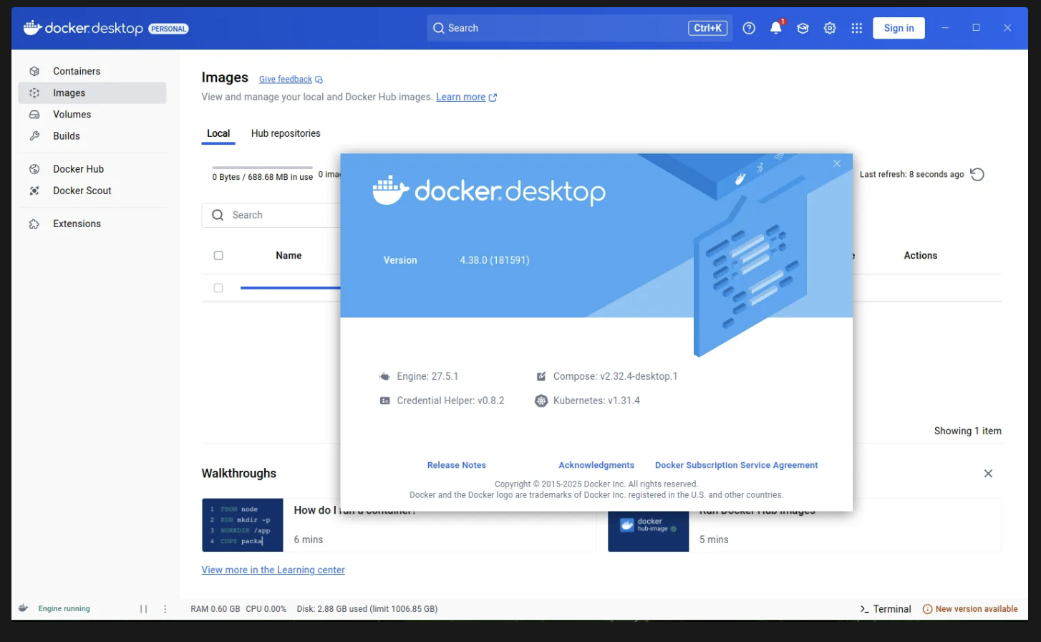Click the Showing 1 item text

[968, 431]
